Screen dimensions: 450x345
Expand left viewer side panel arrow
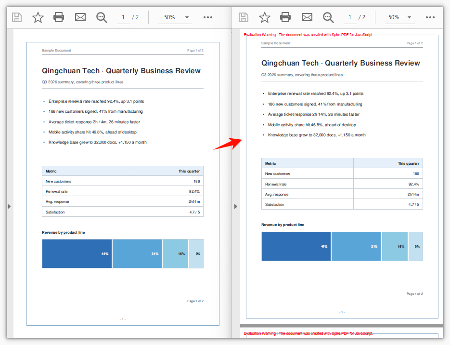pyautogui.click(x=9, y=206)
